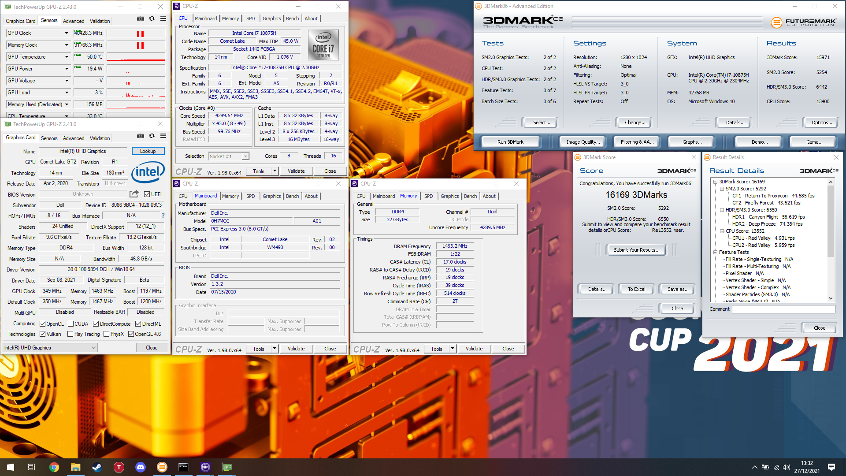
Task: Switch to the command prompt taskbar icon
Action: click(183, 467)
